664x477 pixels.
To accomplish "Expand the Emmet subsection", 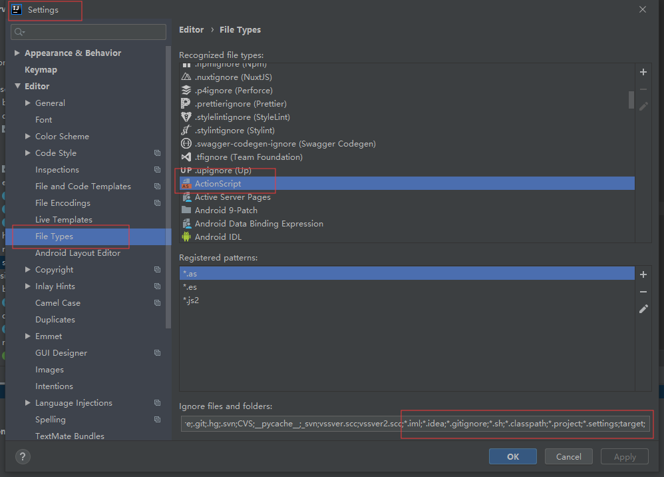I will coord(27,336).
